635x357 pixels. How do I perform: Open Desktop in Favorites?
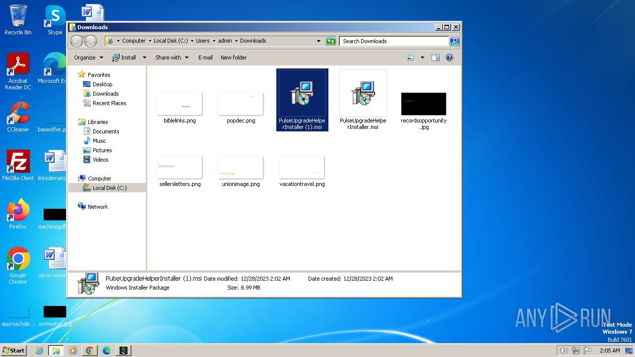tap(102, 84)
